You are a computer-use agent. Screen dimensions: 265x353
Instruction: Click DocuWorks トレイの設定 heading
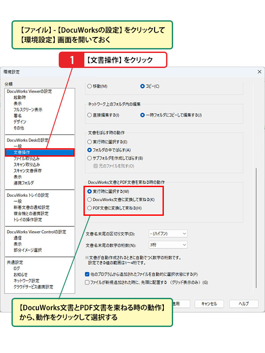click(28, 195)
